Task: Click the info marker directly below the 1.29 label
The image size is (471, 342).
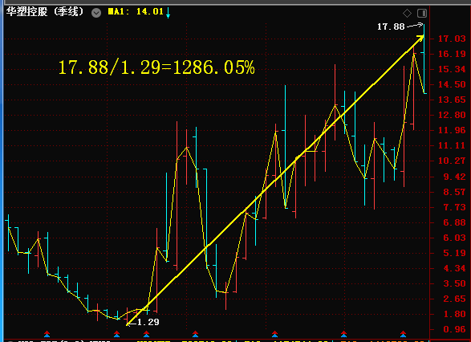Action: tap(146, 334)
